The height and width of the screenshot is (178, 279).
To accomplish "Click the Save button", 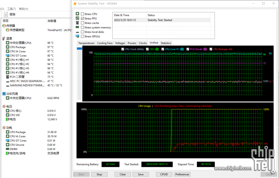I will pyautogui.click(x=141, y=174).
